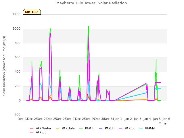Viewport: 184px width, 138px height.
Task: Click the 600 y-axis tick label
Action: pyautogui.click(x=18, y=57)
